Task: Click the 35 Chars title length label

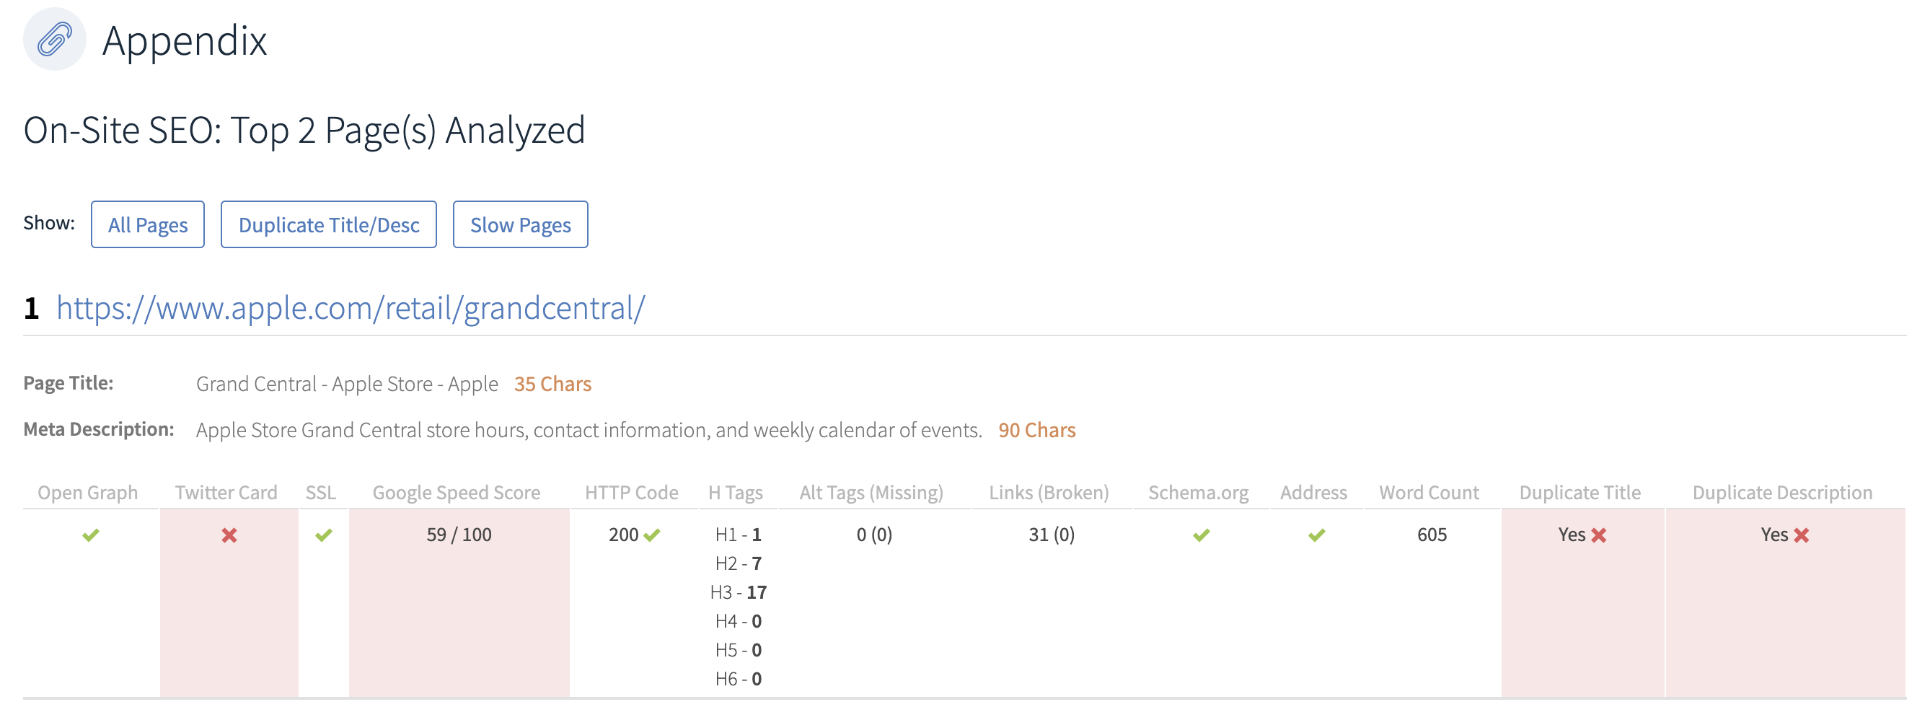Action: 553,384
